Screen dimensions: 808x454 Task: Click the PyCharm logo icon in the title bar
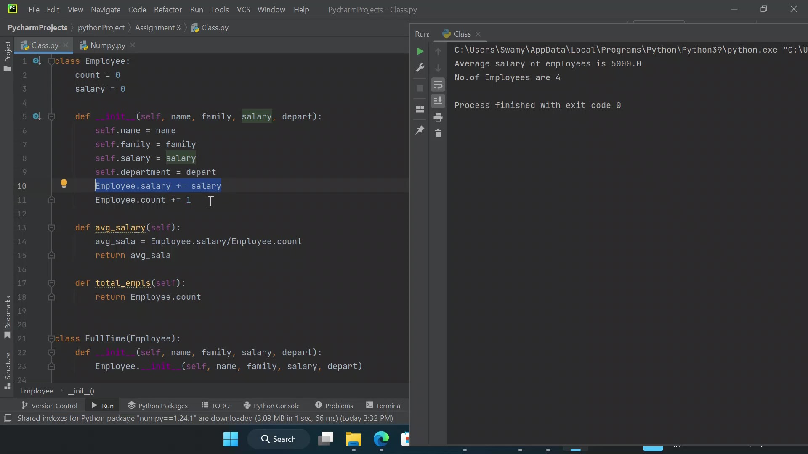(13, 9)
